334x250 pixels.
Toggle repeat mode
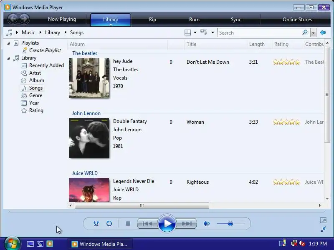pos(109,224)
